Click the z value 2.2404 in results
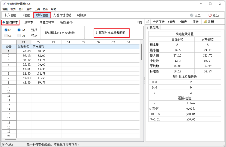Image resolution: width=226 pixels, height=147 pixels. (x=191, y=103)
